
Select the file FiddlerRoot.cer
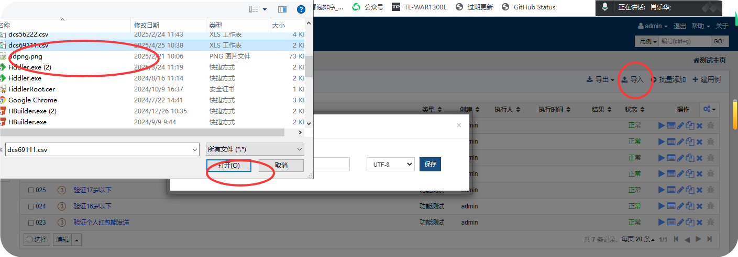coord(31,89)
